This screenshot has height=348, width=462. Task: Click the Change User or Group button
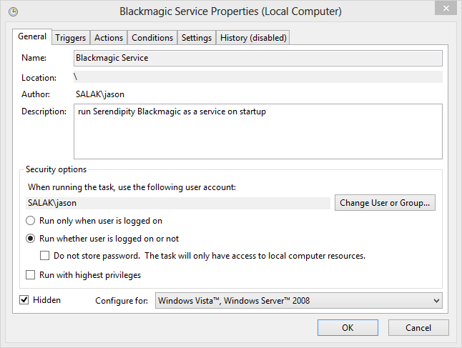[x=385, y=202]
